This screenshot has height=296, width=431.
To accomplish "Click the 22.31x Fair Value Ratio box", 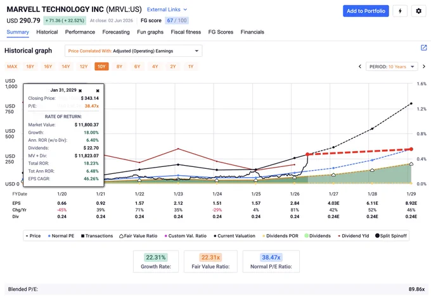I will pyautogui.click(x=210, y=261).
